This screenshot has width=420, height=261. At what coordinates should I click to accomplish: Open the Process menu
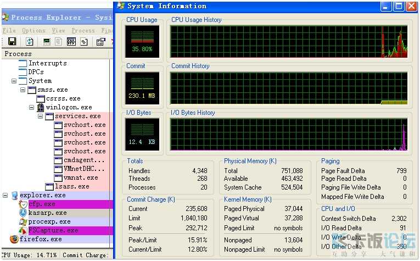click(83, 31)
